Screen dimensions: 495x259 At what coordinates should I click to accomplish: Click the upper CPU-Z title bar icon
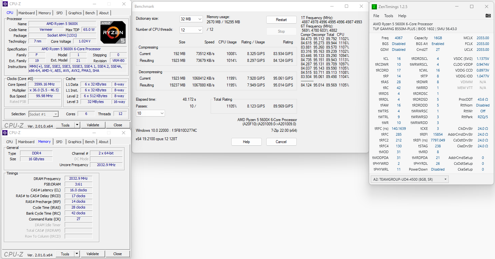pos(5,4)
